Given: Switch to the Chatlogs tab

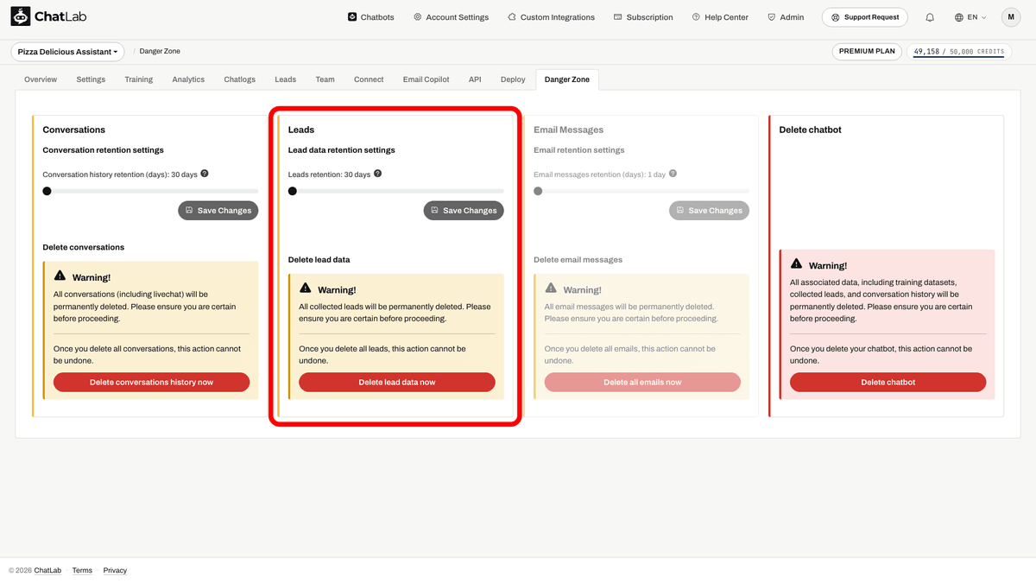Looking at the screenshot, I should [240, 79].
